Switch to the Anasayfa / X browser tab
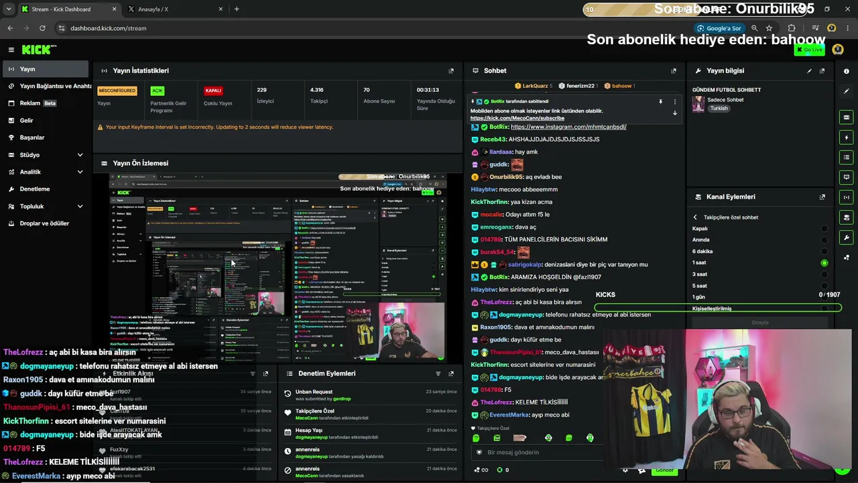Screen dimensions: 858x483 point(175,9)
